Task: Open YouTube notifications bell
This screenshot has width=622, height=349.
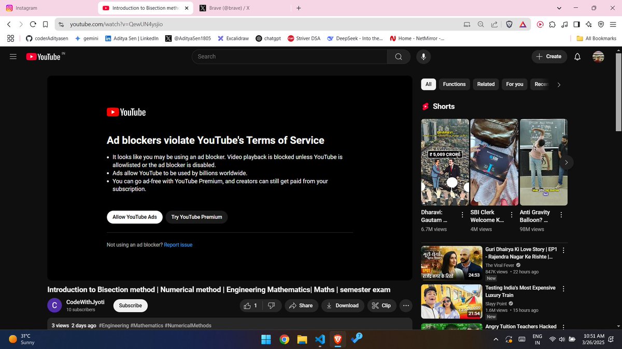Action: coord(577,56)
